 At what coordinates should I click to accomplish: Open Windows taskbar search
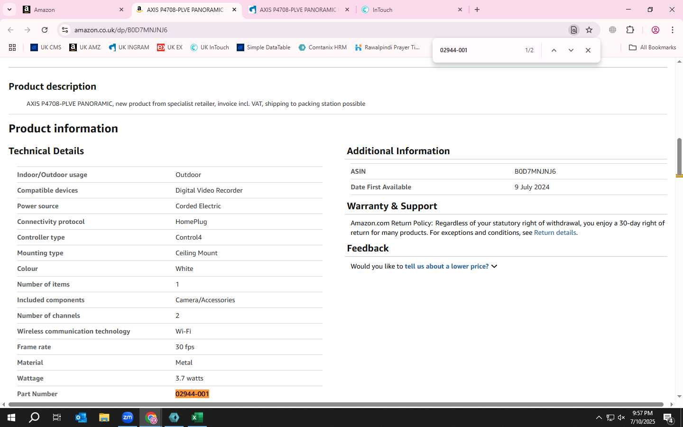(34, 418)
